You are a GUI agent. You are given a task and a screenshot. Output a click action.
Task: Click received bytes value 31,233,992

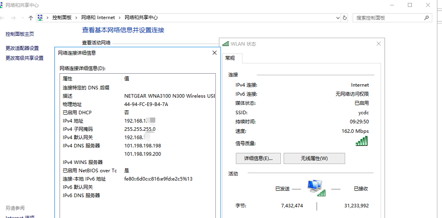356,206
